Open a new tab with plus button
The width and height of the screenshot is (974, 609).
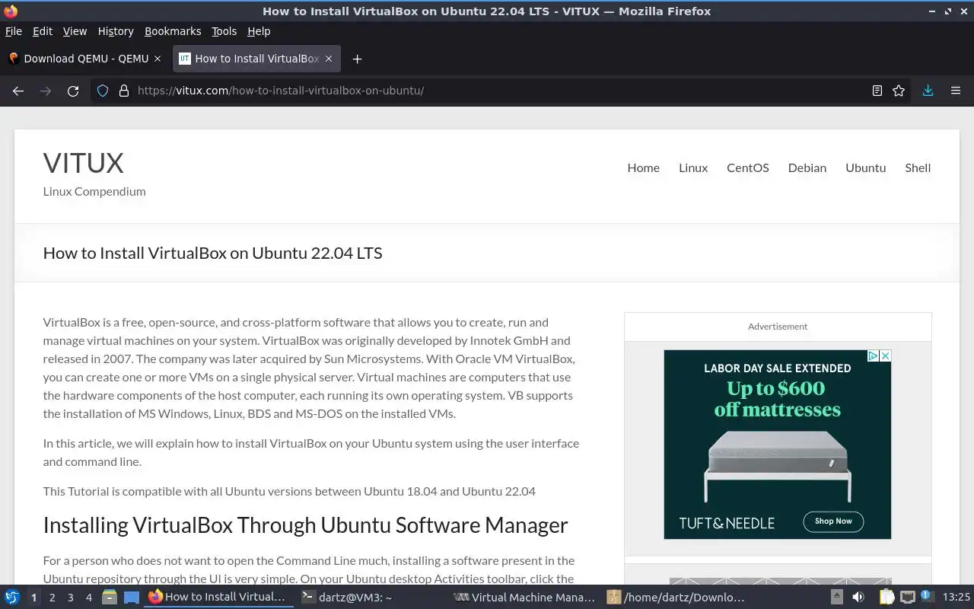pyautogui.click(x=357, y=59)
